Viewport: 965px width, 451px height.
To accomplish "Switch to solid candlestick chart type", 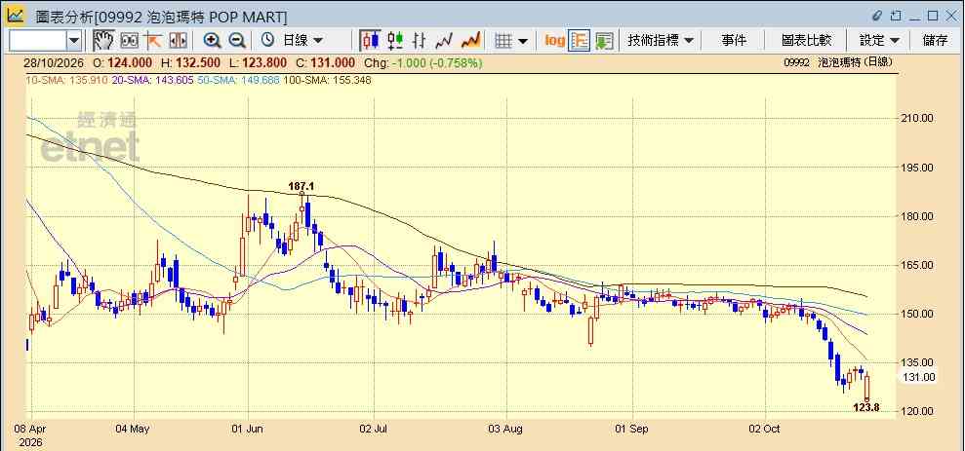I will pyautogui.click(x=371, y=41).
